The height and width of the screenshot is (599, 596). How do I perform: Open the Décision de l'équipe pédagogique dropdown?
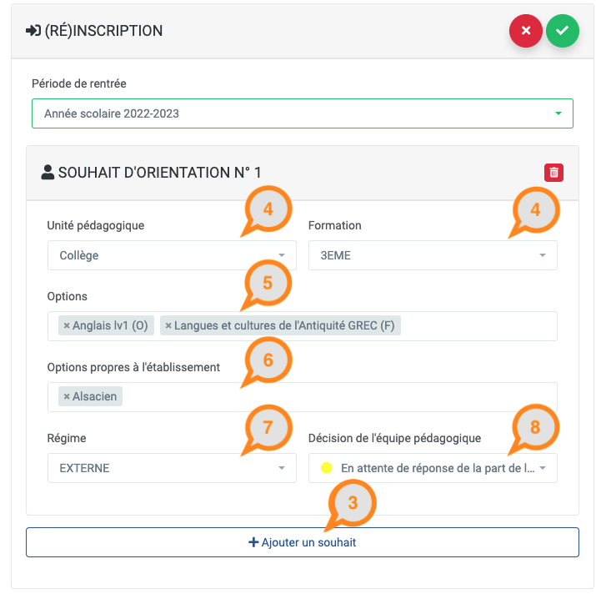point(433,468)
